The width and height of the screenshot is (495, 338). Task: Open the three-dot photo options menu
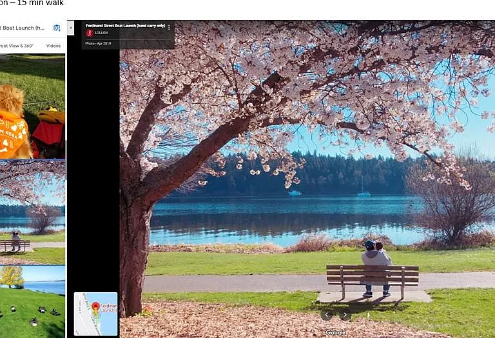pos(170,27)
